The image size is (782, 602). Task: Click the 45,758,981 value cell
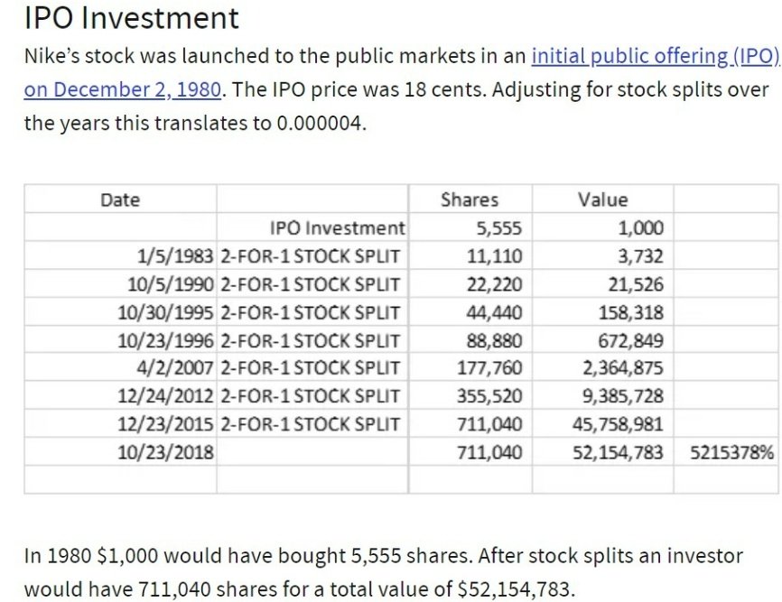click(602, 424)
